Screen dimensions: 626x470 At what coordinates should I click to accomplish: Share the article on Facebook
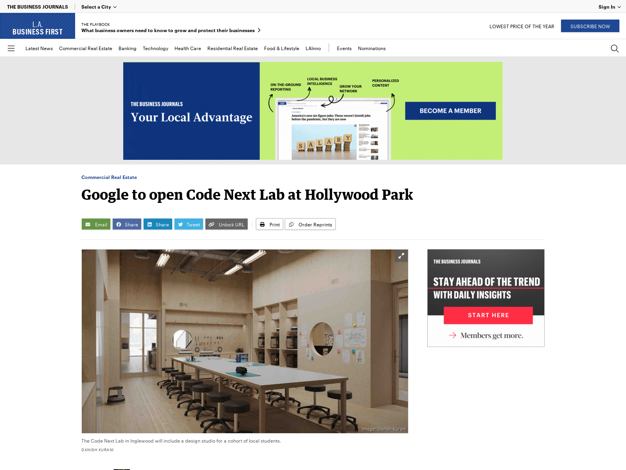[127, 224]
